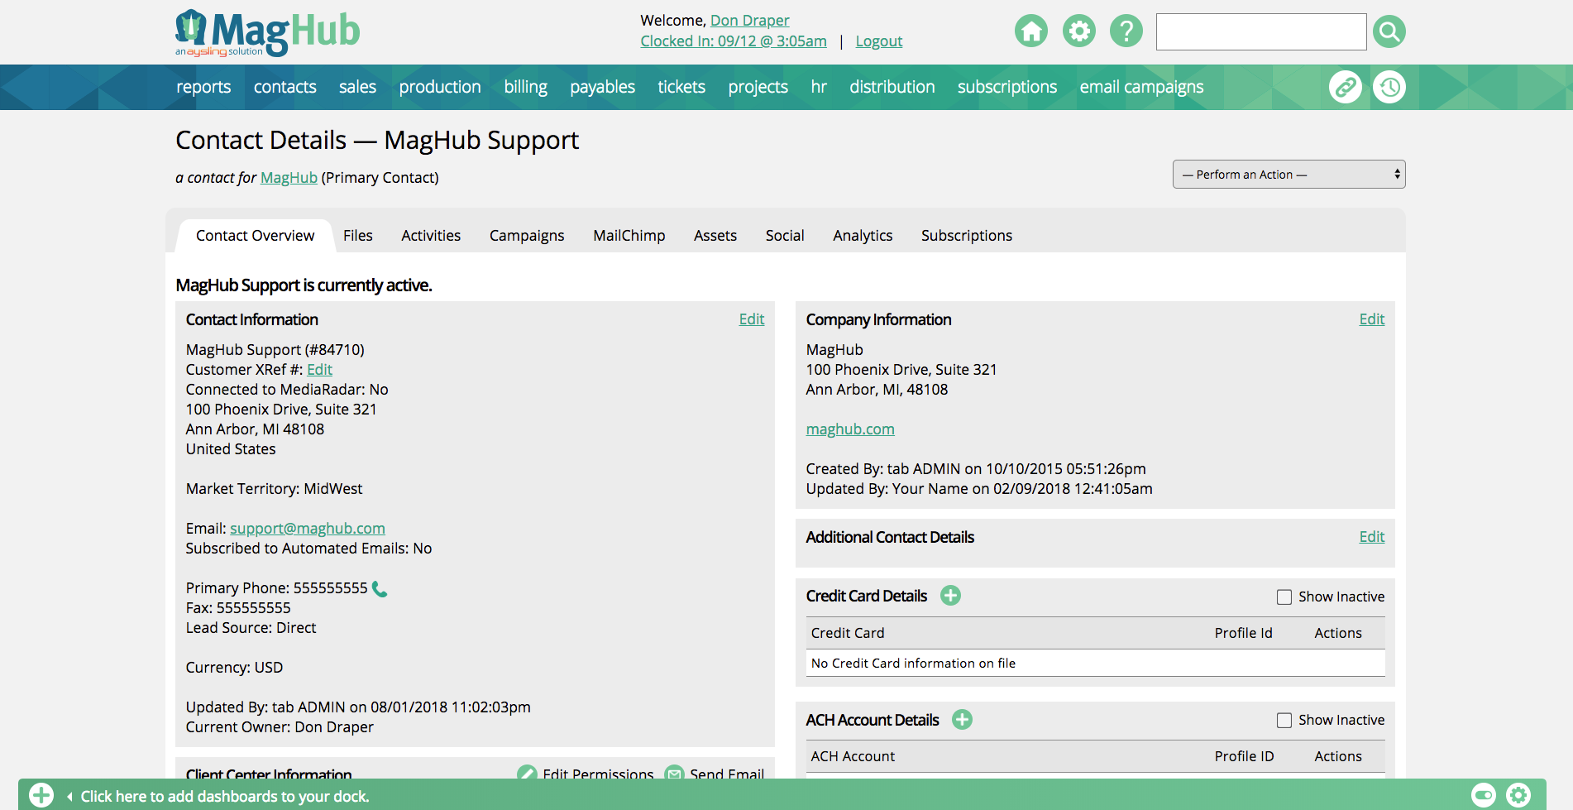Click the phone icon beside Primary Phone
Viewport: 1573px width, 810px height.
coord(380,589)
